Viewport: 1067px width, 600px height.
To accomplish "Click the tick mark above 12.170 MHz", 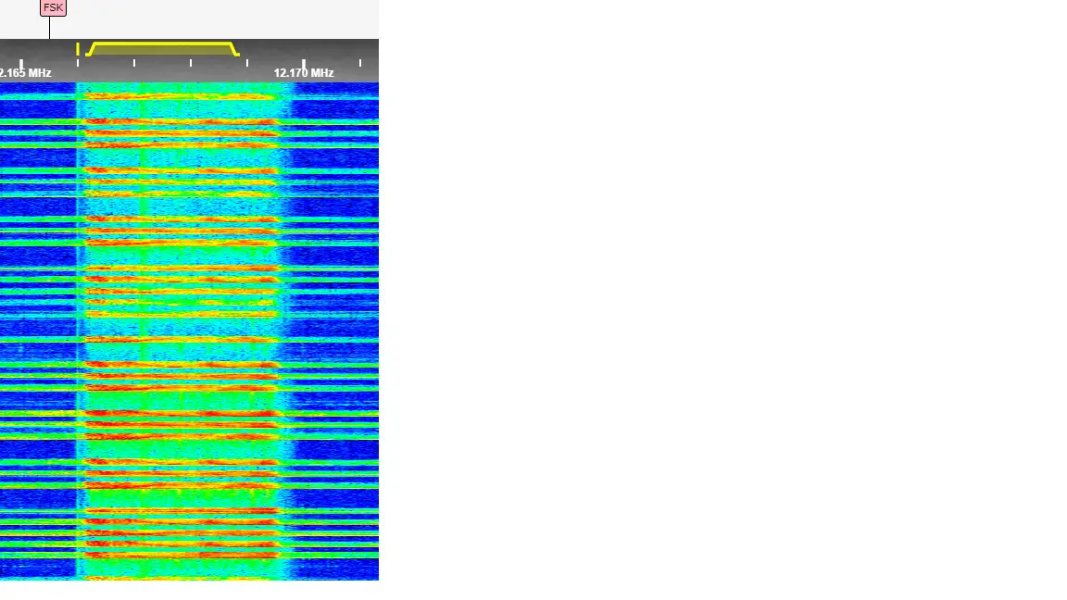I will (304, 62).
